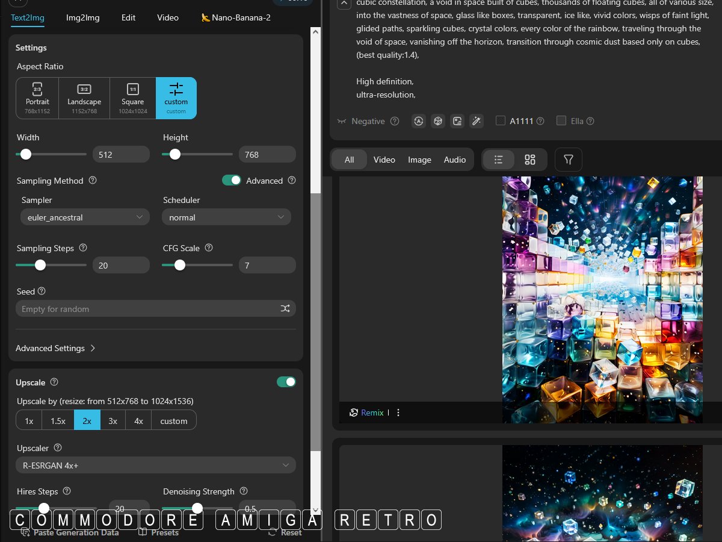
Task: Filter results by the Video tab
Action: (384, 160)
